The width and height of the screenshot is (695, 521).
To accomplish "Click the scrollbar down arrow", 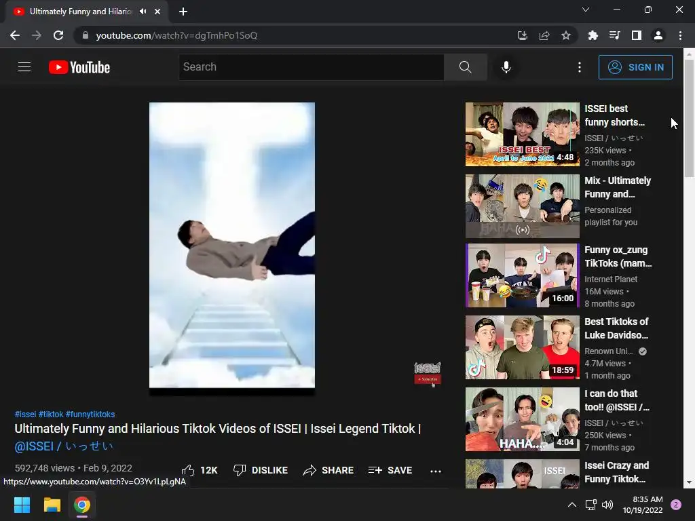I will (x=689, y=482).
